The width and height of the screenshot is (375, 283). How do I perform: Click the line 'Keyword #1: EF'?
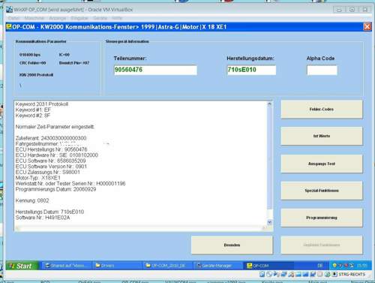click(x=33, y=110)
